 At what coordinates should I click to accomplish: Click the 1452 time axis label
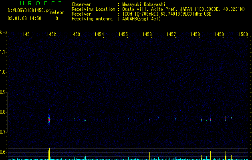(x=51, y=34)
